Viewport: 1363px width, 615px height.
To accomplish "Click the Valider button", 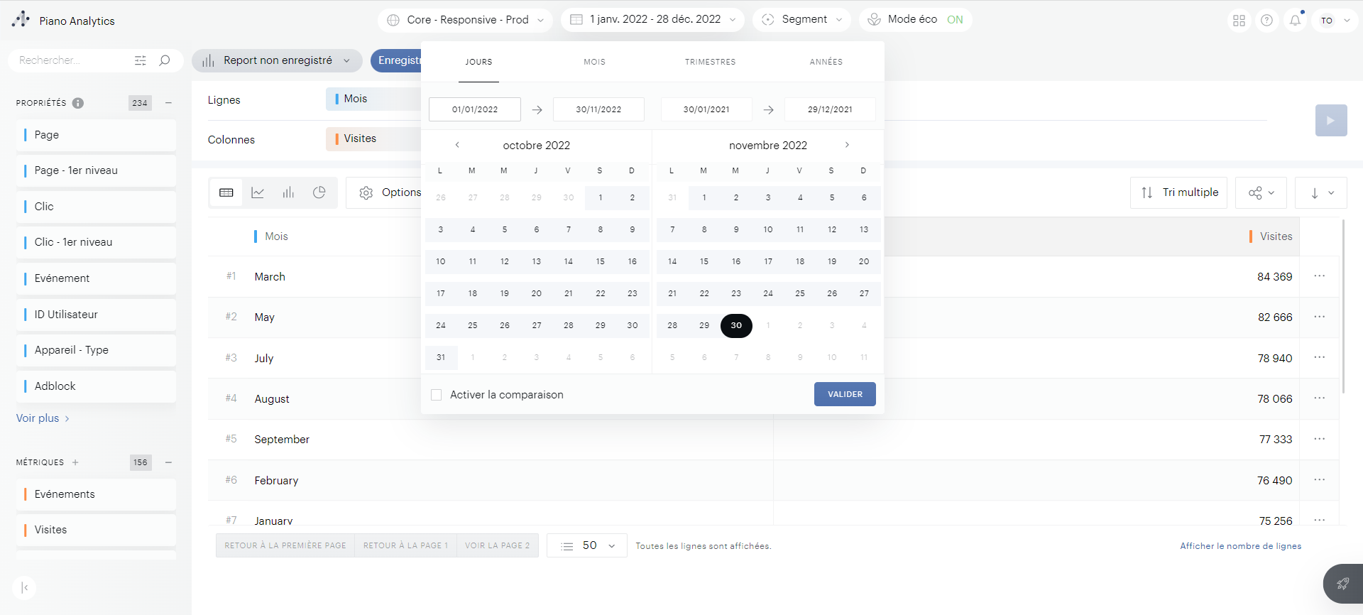I will (844, 394).
